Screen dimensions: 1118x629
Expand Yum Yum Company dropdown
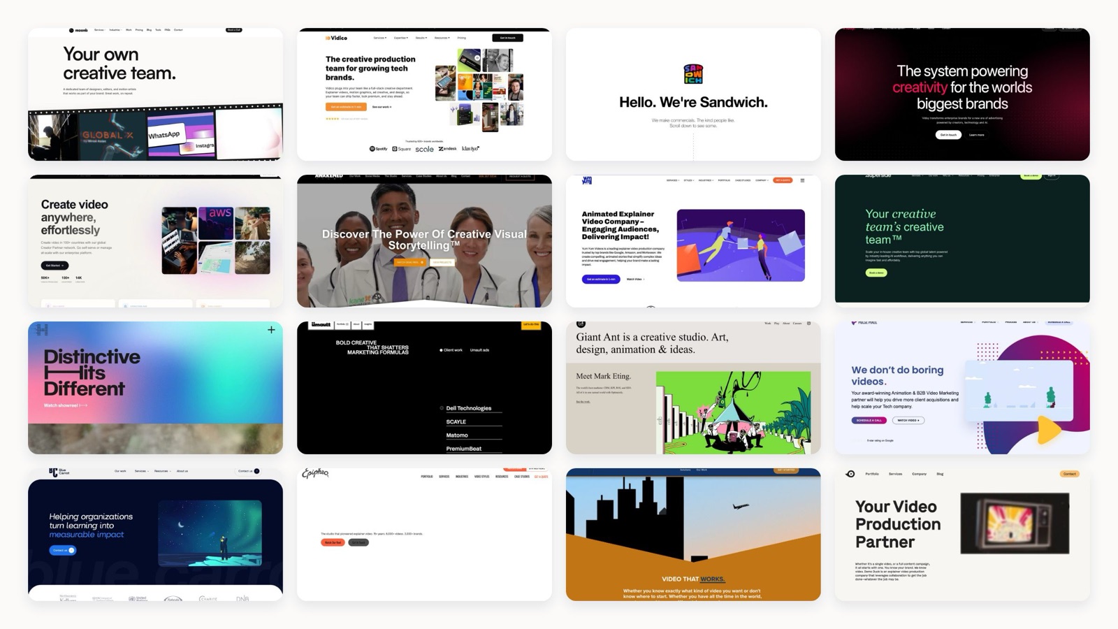762,180
